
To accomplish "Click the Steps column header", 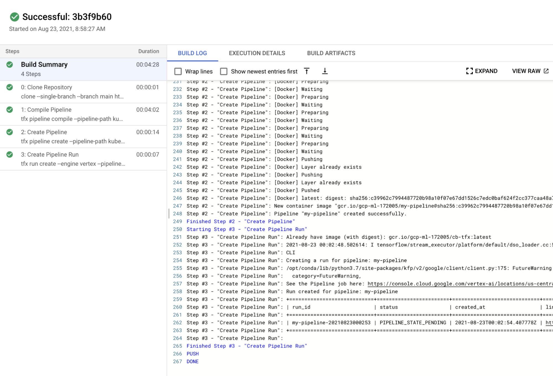I will pos(12,51).
